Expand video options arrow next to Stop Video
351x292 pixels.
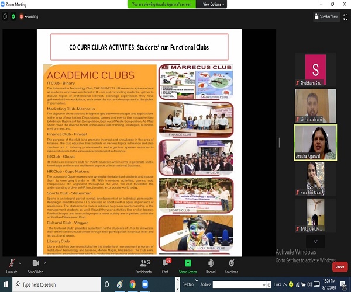click(45, 263)
